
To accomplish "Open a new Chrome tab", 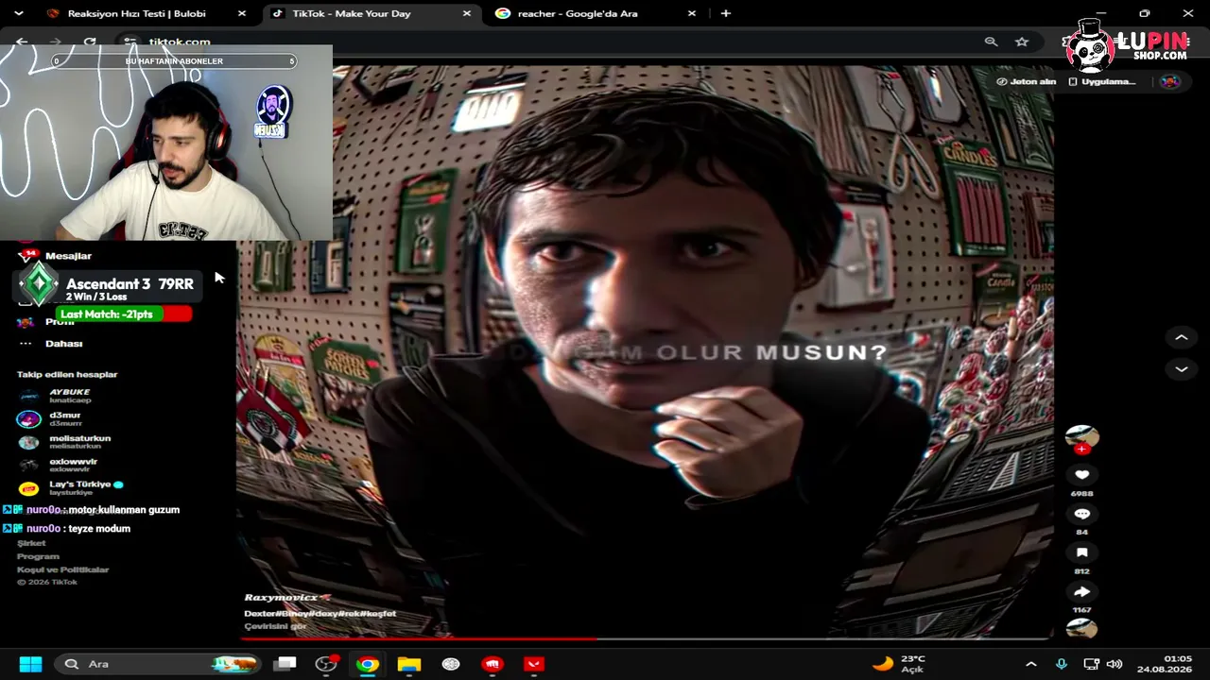I will click(x=725, y=13).
